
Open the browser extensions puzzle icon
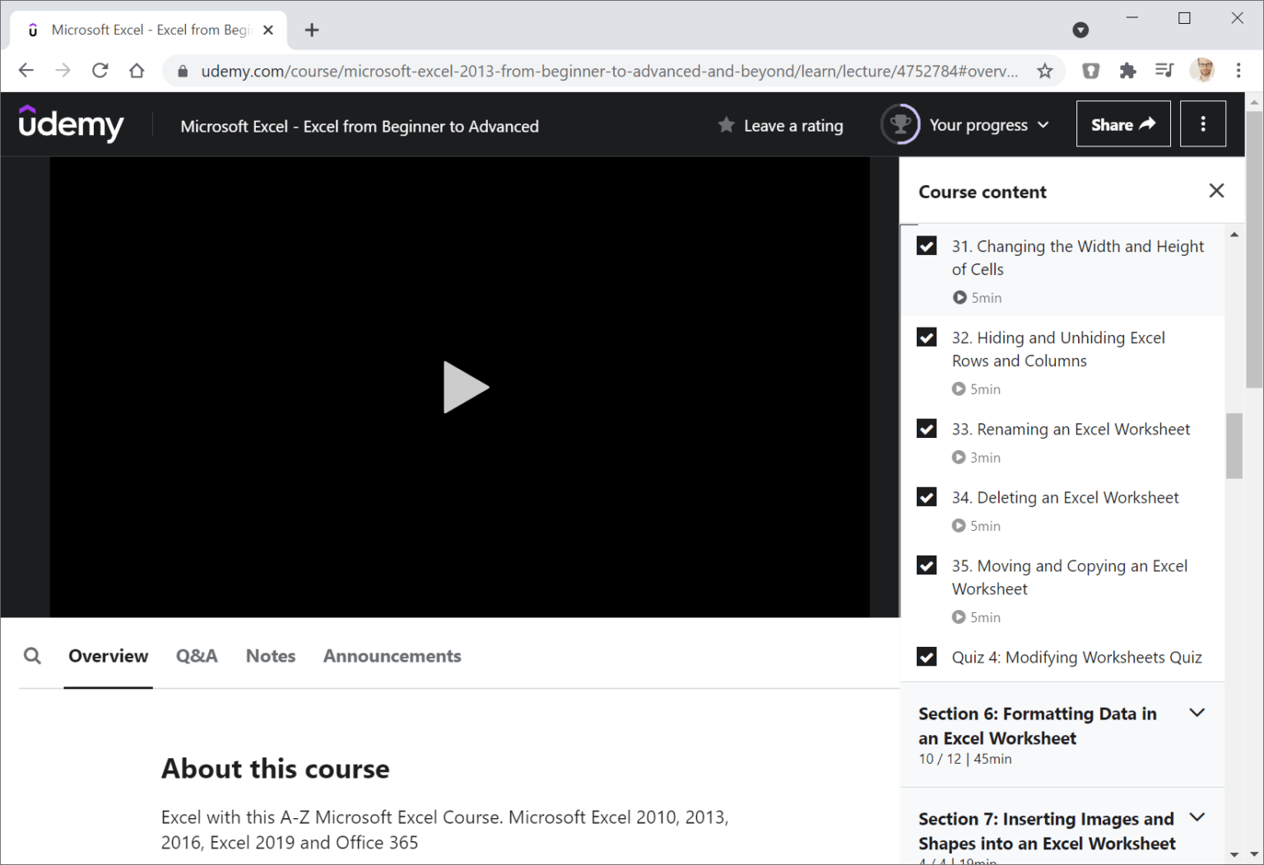coord(1127,71)
